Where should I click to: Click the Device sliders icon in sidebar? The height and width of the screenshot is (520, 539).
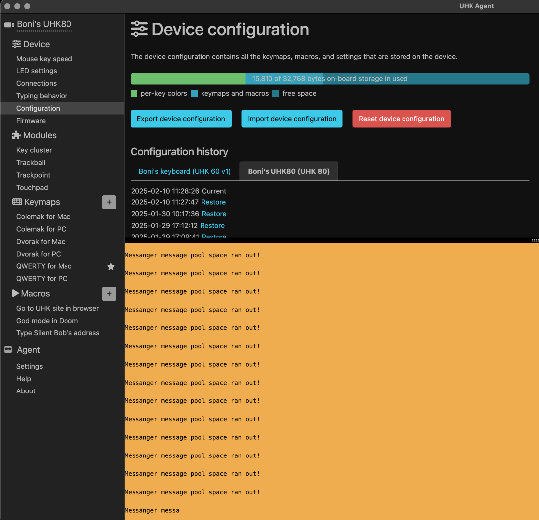pyautogui.click(x=17, y=44)
